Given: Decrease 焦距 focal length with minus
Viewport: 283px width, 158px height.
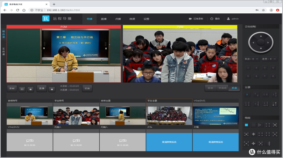Looking at the screenshot, I should click(257, 59).
